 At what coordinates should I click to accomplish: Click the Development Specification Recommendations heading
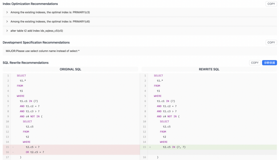tap(36, 42)
